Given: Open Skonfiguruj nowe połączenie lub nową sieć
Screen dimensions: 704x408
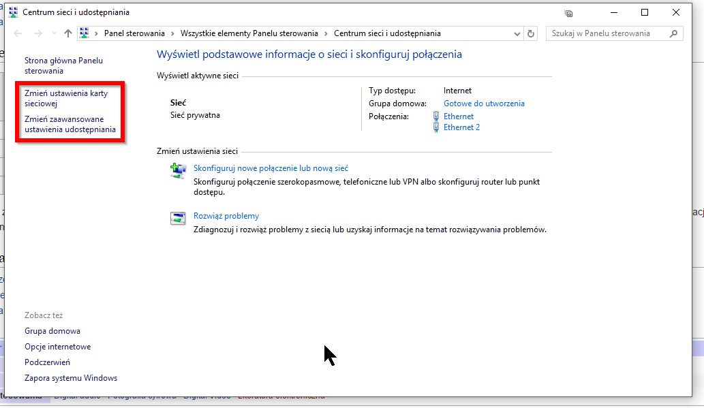Looking at the screenshot, I should point(271,168).
